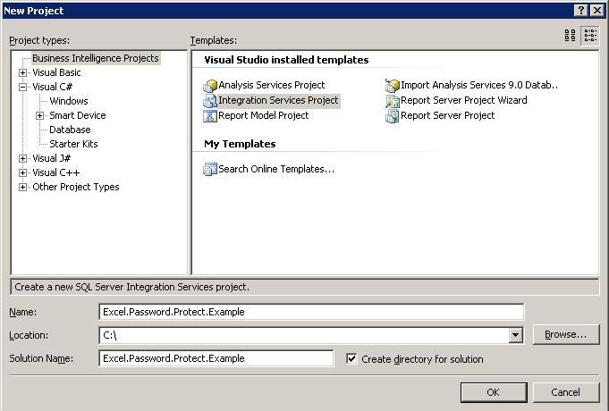Expand the Visual Basic tree node
The image size is (609, 411).
23,72
